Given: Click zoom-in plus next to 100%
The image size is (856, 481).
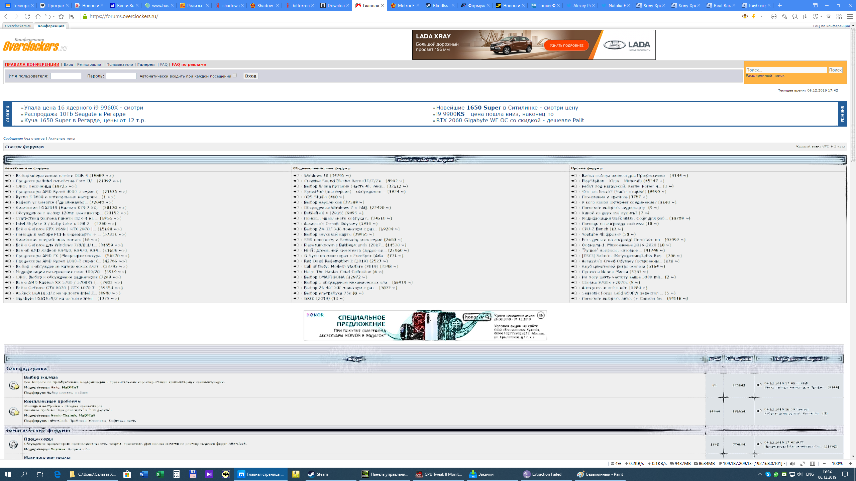Looking at the screenshot, I should pos(850,464).
